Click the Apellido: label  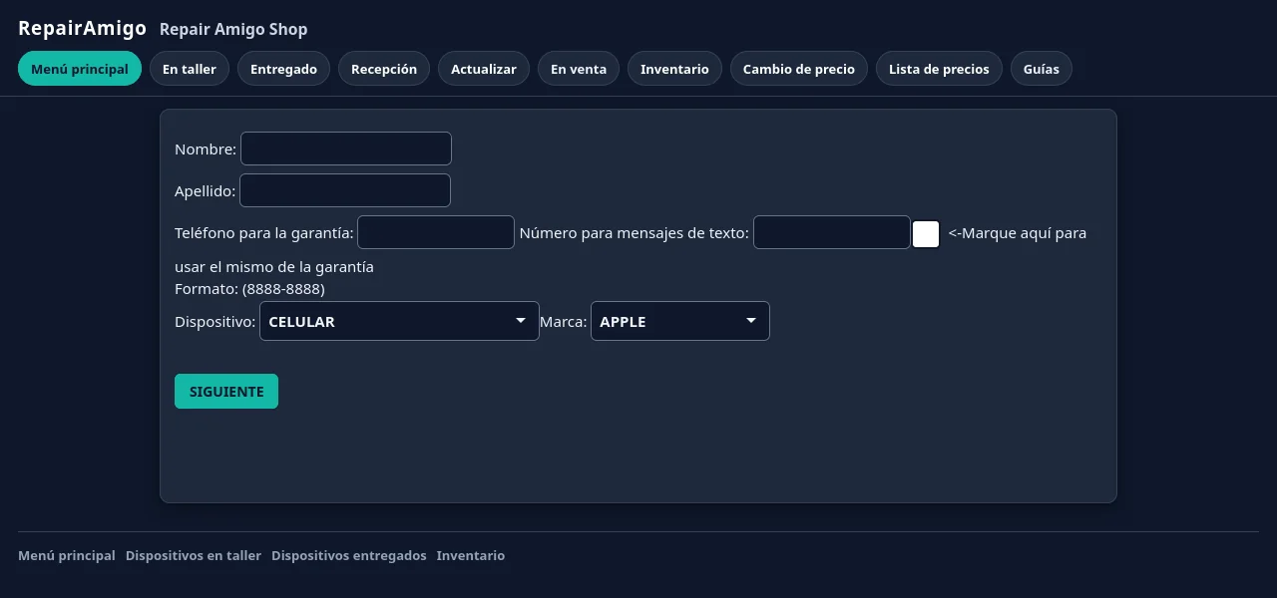pyautogui.click(x=205, y=191)
